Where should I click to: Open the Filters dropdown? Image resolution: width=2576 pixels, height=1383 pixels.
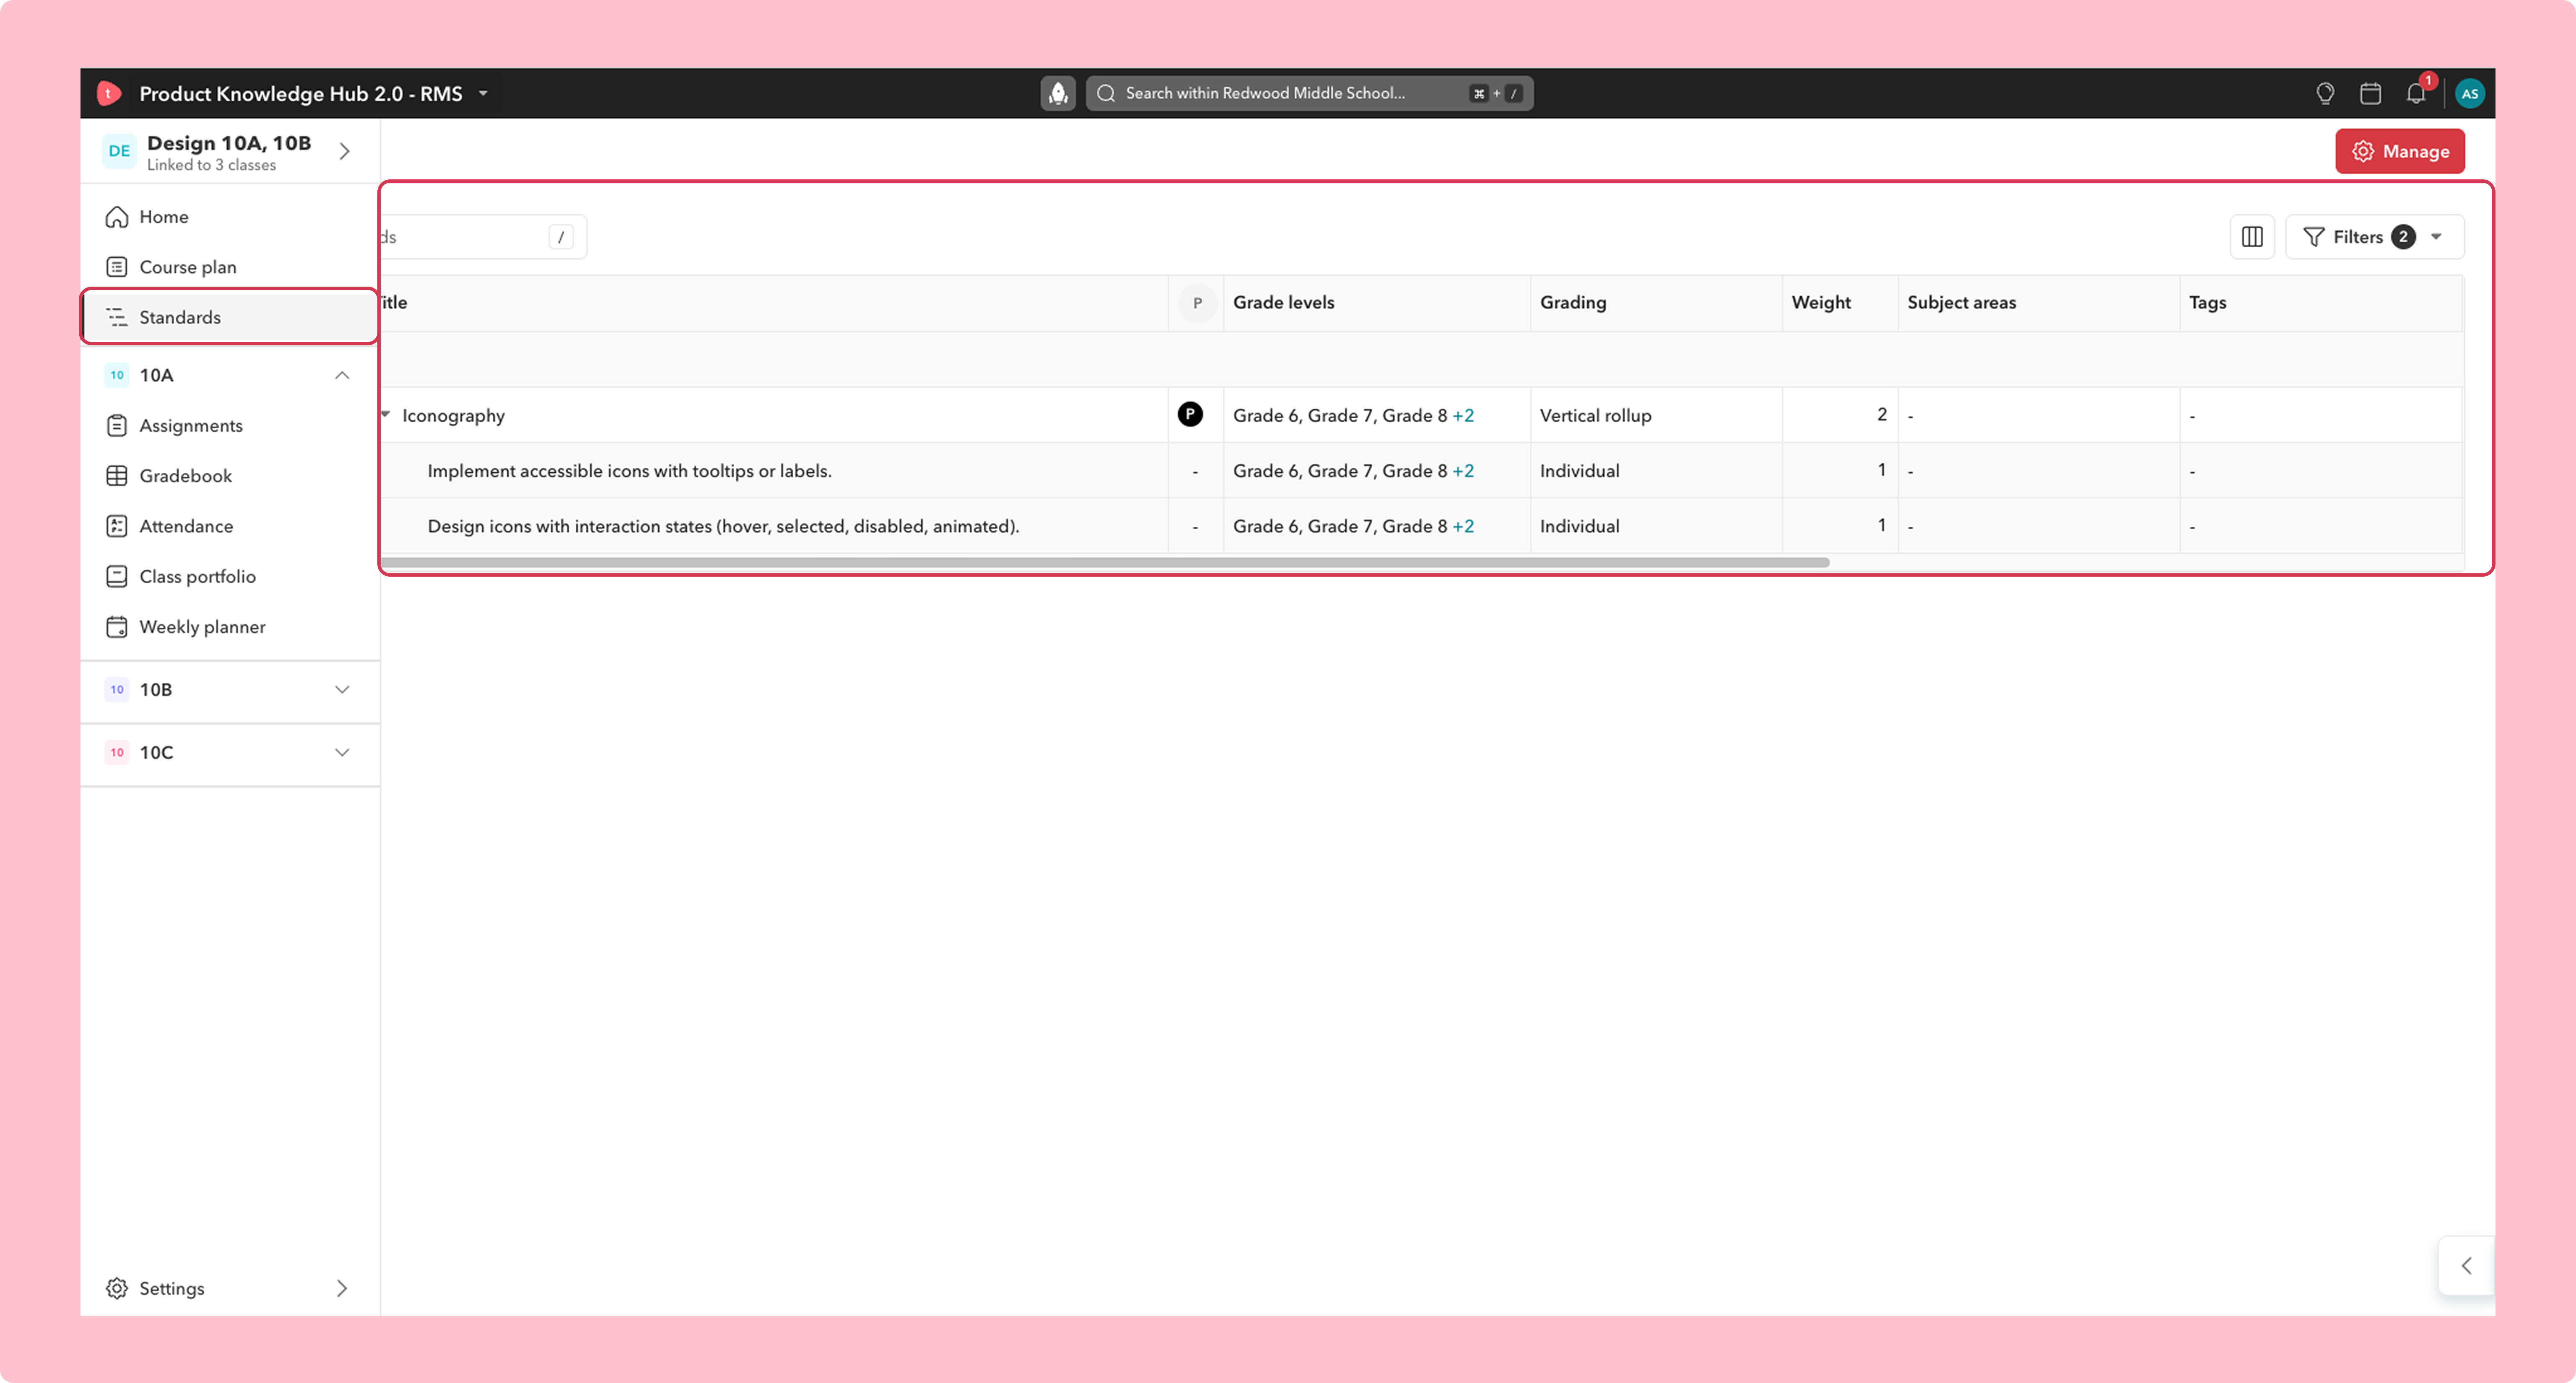pyautogui.click(x=2375, y=237)
